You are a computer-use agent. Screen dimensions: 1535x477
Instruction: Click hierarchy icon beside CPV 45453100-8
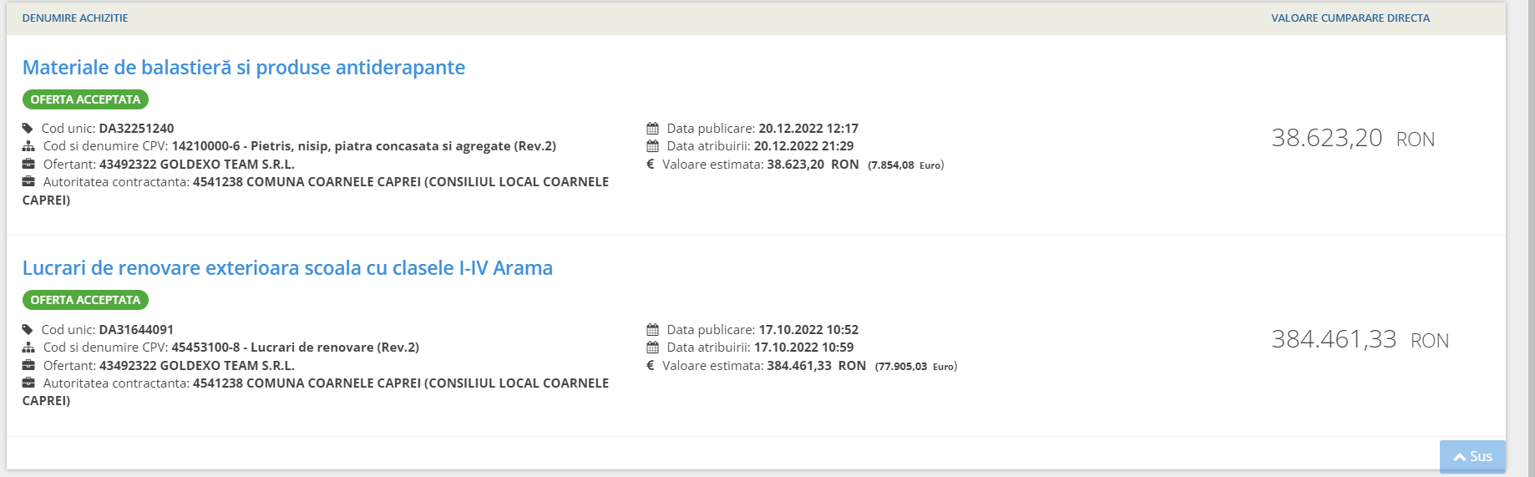(28, 348)
